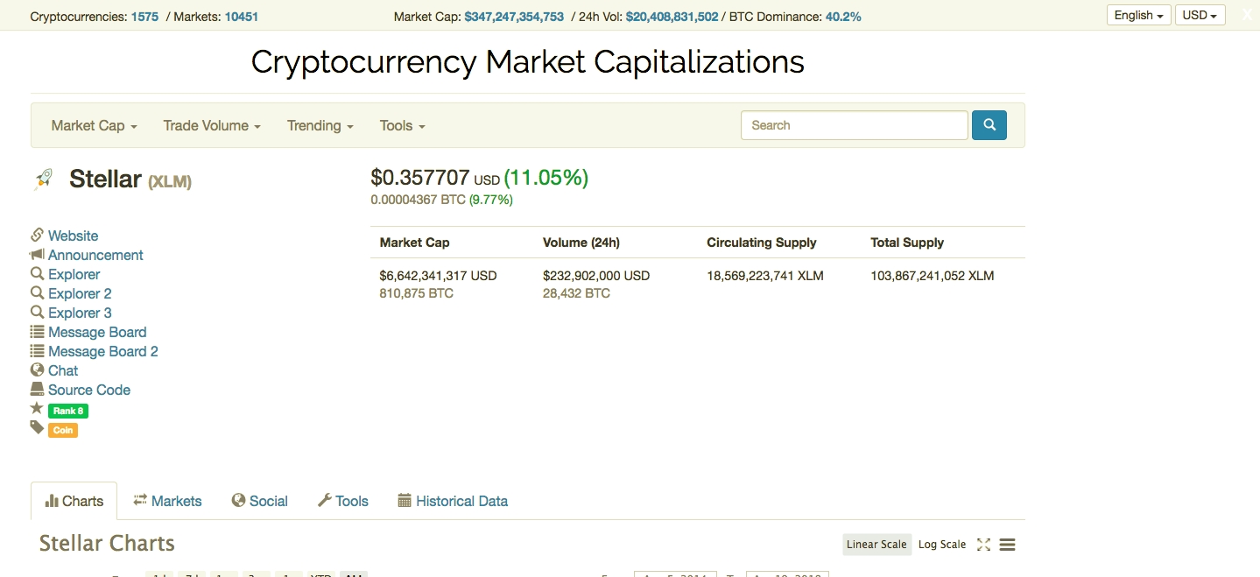Click the star icon beside Rank 8
This screenshot has width=1260, height=577.
pos(37,409)
